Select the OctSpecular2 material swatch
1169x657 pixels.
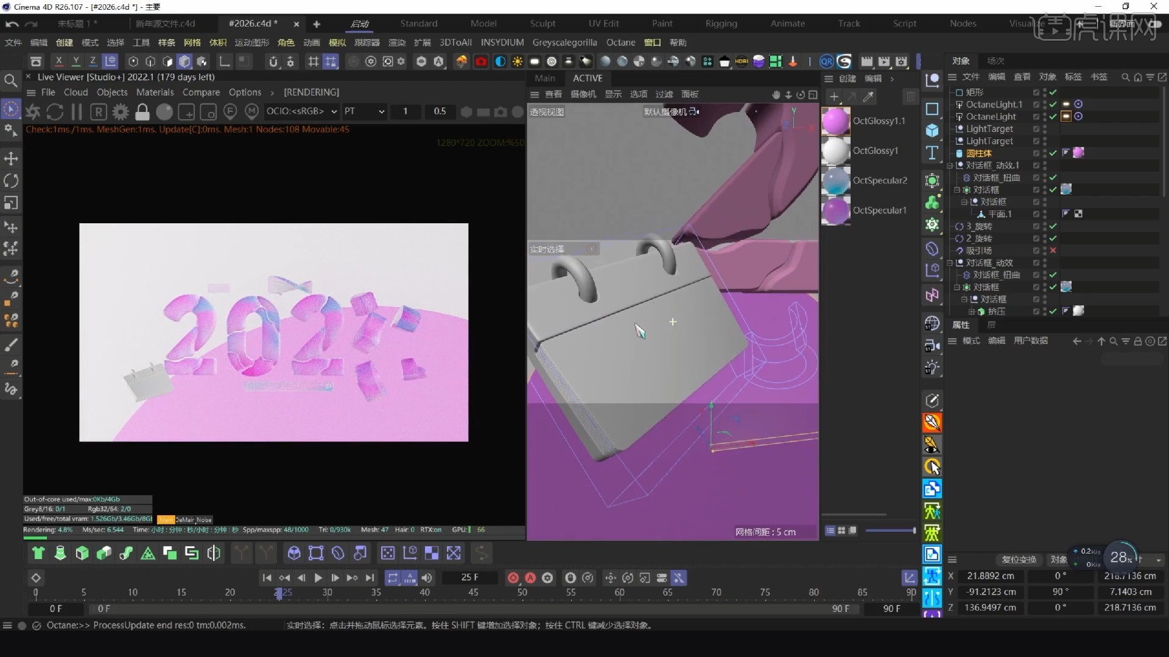tap(835, 181)
